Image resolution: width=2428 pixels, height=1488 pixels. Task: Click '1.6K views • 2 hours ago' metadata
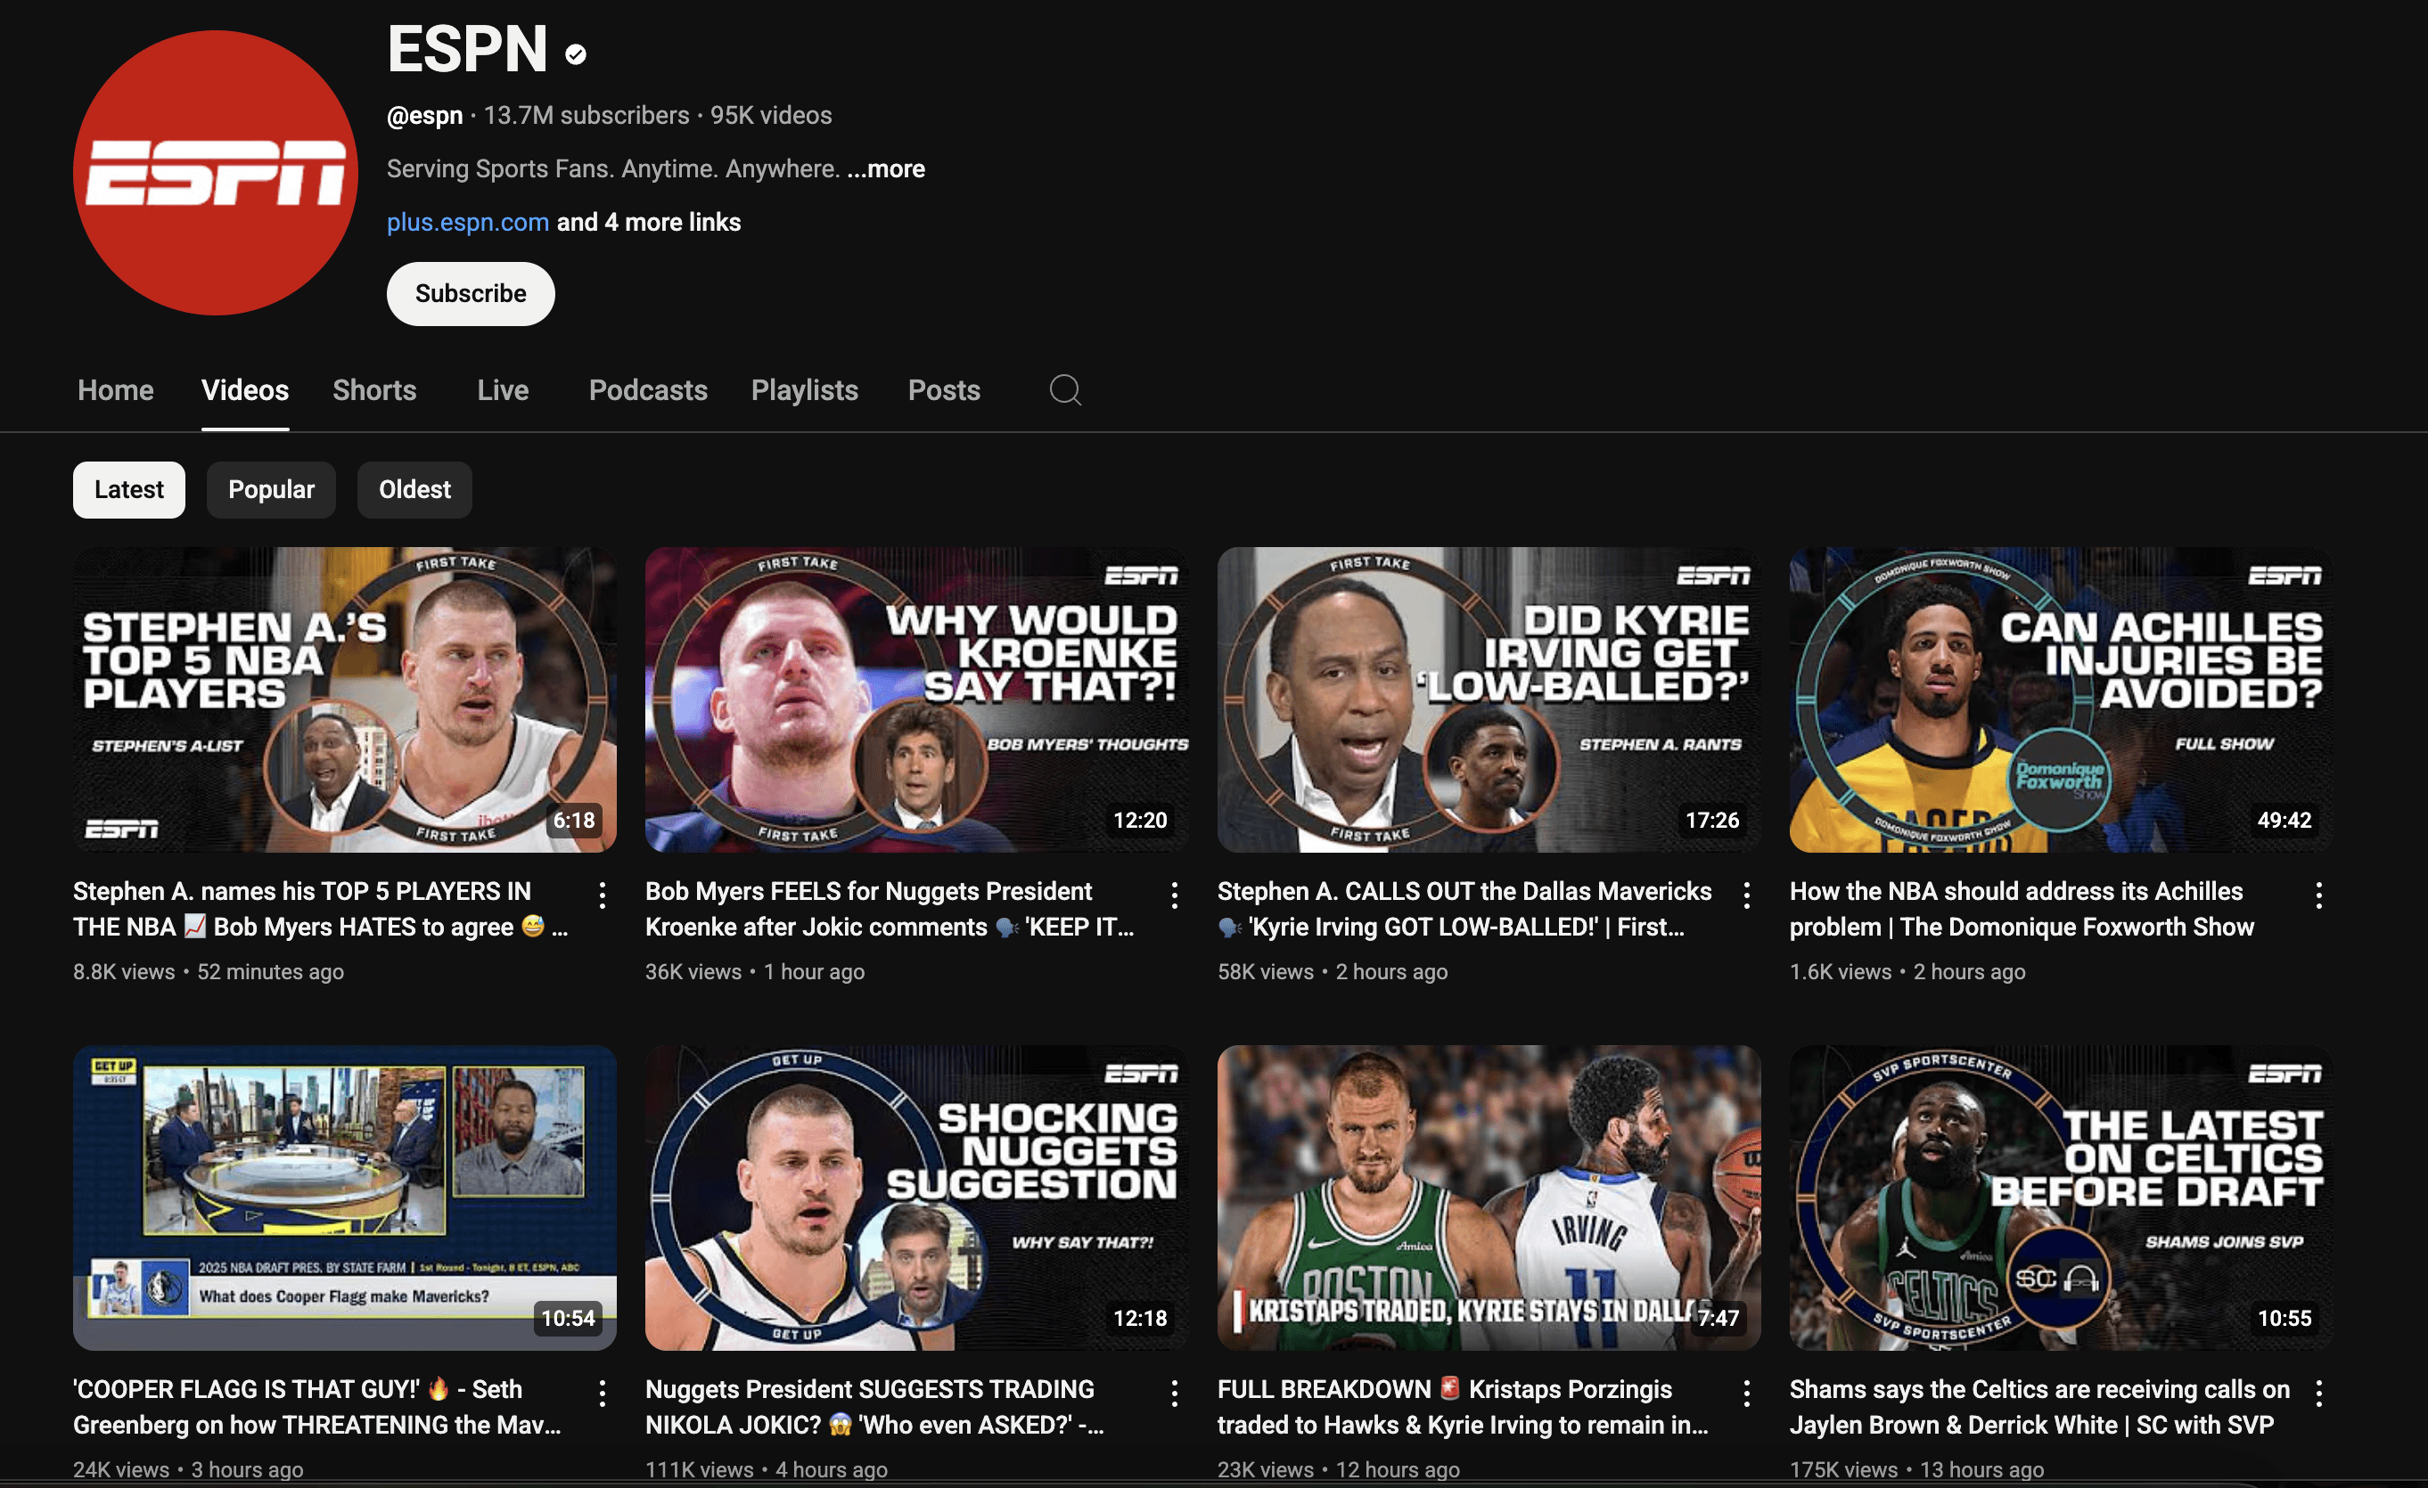[1907, 972]
